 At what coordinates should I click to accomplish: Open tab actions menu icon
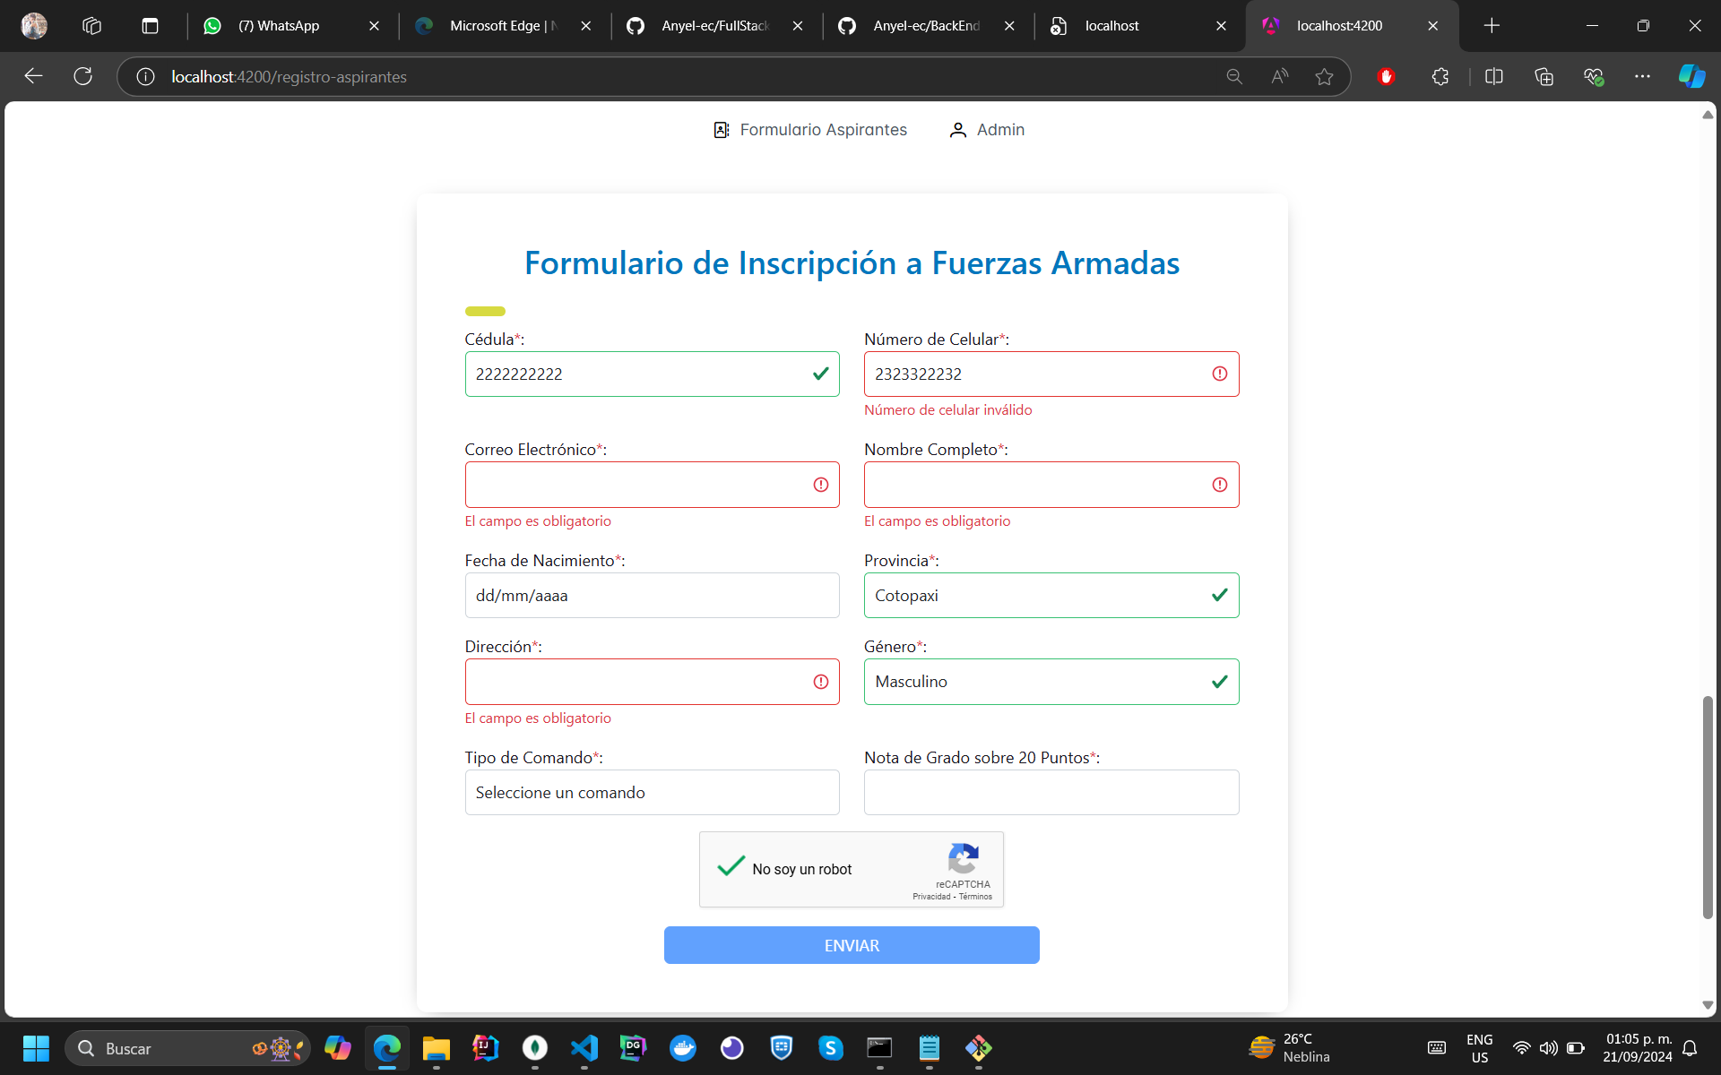click(150, 26)
